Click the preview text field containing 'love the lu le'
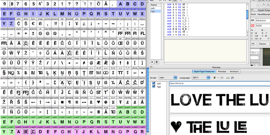This screenshot has height=135, width=270. click(220, 84)
